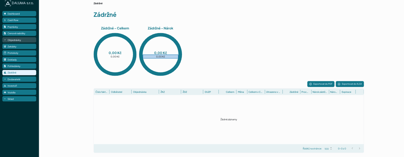This screenshot has width=404, height=157.
Task: Open Pohledávky in the sidebar
Action: pos(19,66)
